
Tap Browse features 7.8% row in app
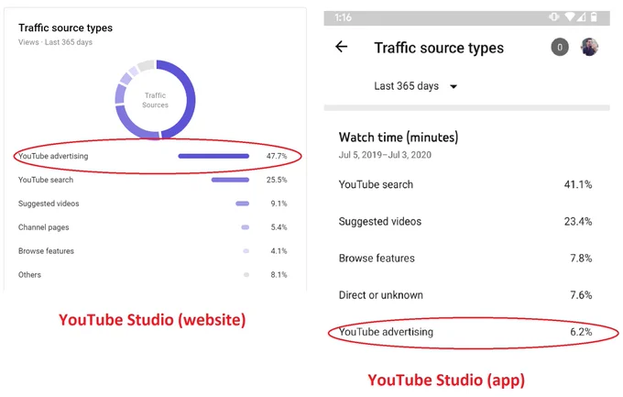pos(465,259)
